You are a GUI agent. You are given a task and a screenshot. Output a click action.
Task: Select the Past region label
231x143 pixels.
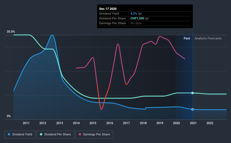pyautogui.click(x=187, y=38)
